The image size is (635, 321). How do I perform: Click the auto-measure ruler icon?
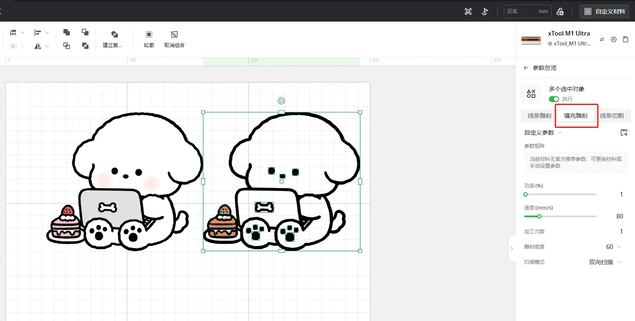click(560, 11)
